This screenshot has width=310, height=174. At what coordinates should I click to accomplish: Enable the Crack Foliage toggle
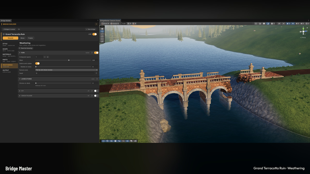tap(96, 96)
